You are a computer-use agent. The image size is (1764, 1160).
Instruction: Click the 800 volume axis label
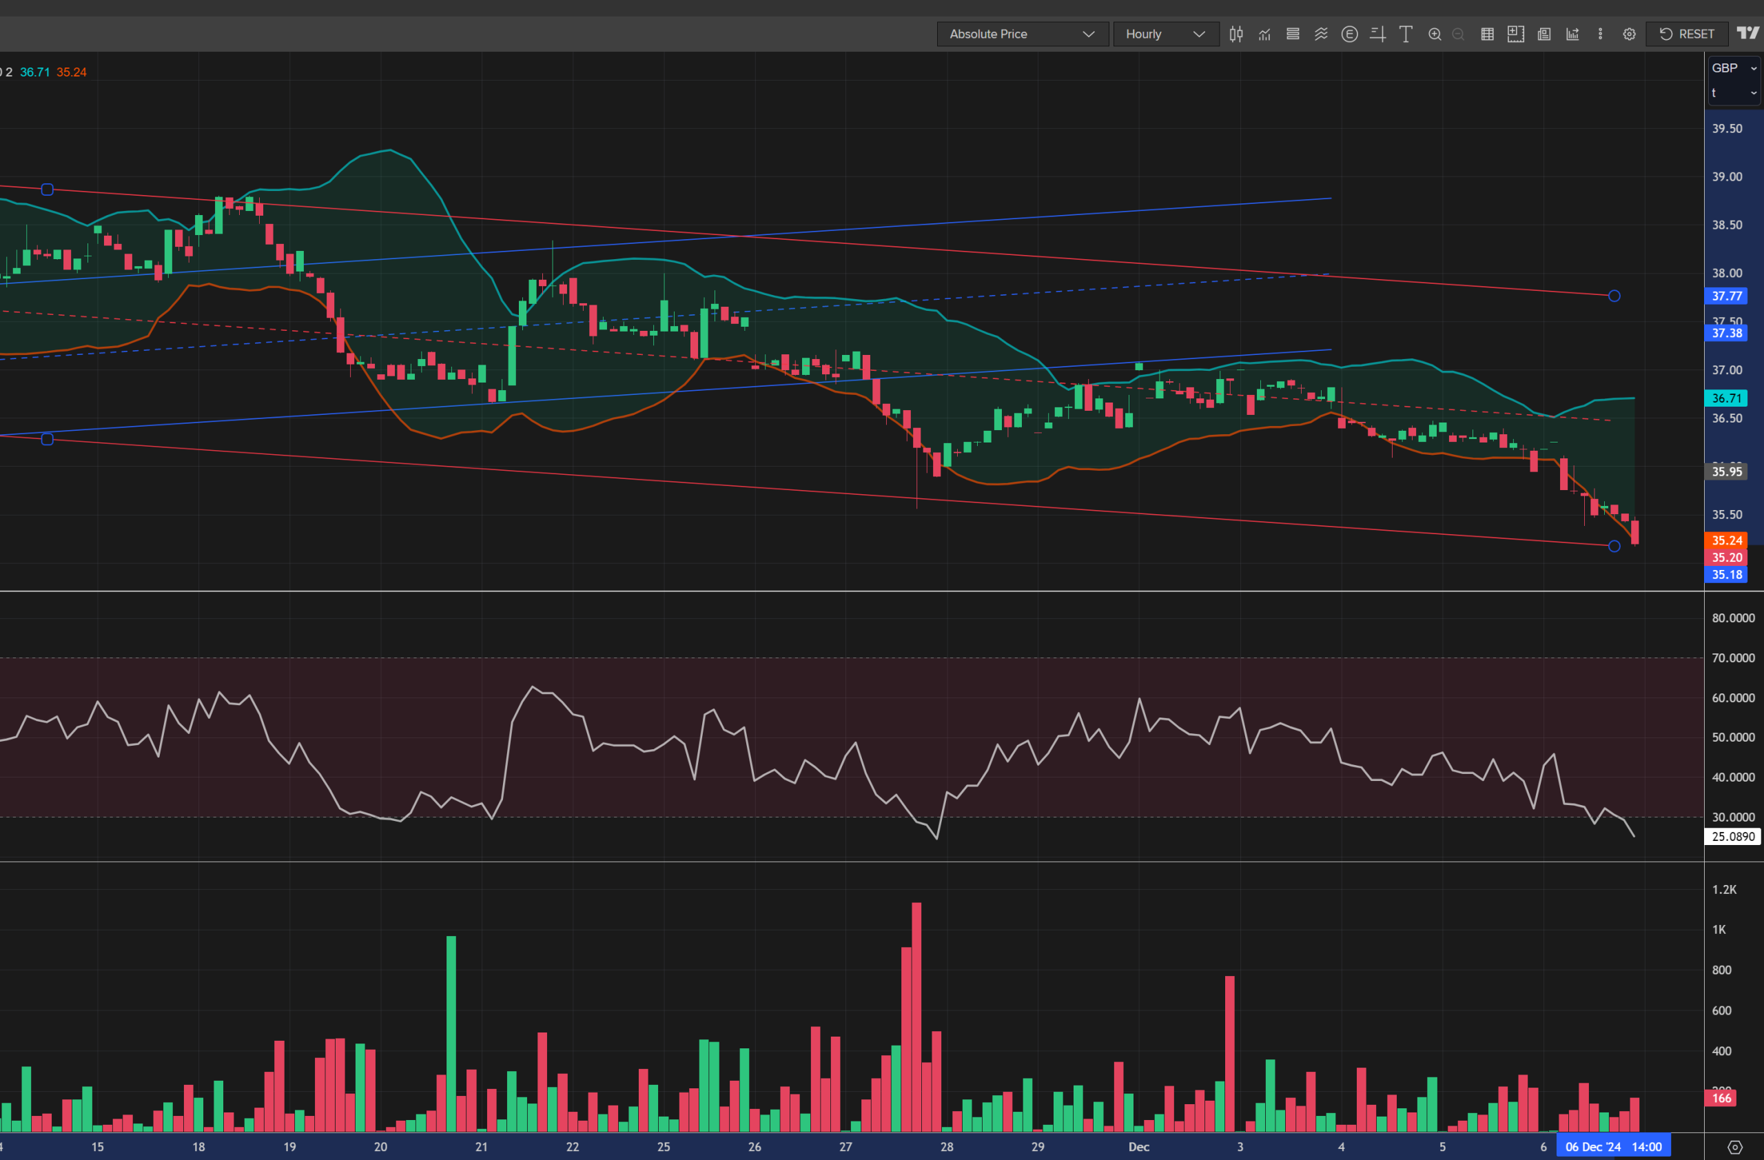point(1721,970)
